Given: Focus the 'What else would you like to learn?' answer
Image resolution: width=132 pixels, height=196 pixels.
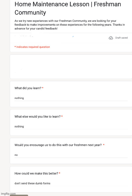Looking at the screenshot, I should point(71,126).
